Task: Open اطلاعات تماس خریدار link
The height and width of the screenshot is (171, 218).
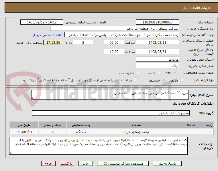Action: (48, 35)
